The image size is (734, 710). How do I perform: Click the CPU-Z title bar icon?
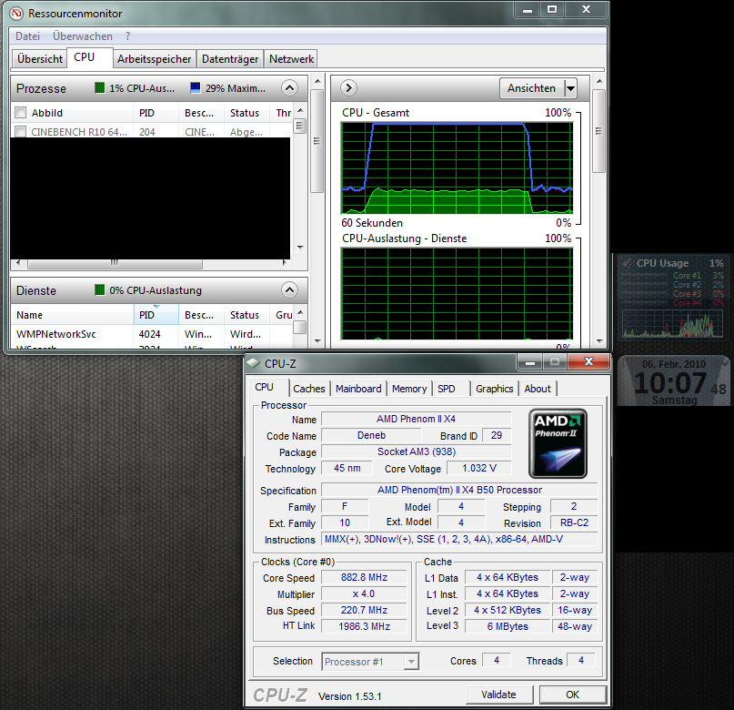[253, 363]
